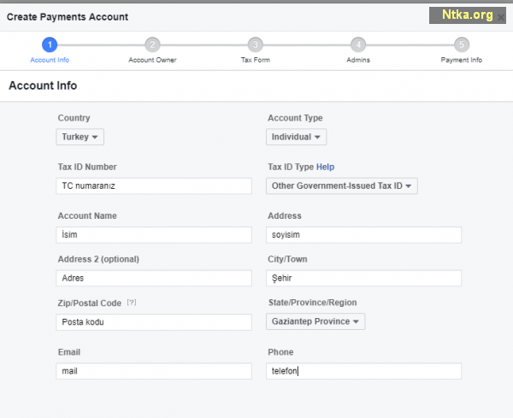This screenshot has height=418, width=513.
Task: Focus the Account Name text field
Action: (154, 234)
